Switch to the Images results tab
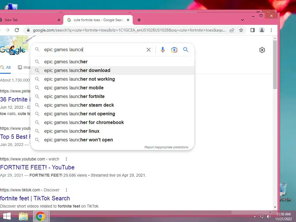296x222 pixels. coord(24,68)
